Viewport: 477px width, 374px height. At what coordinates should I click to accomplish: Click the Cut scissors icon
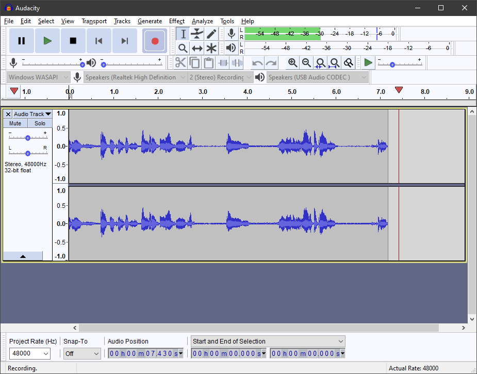pos(180,63)
